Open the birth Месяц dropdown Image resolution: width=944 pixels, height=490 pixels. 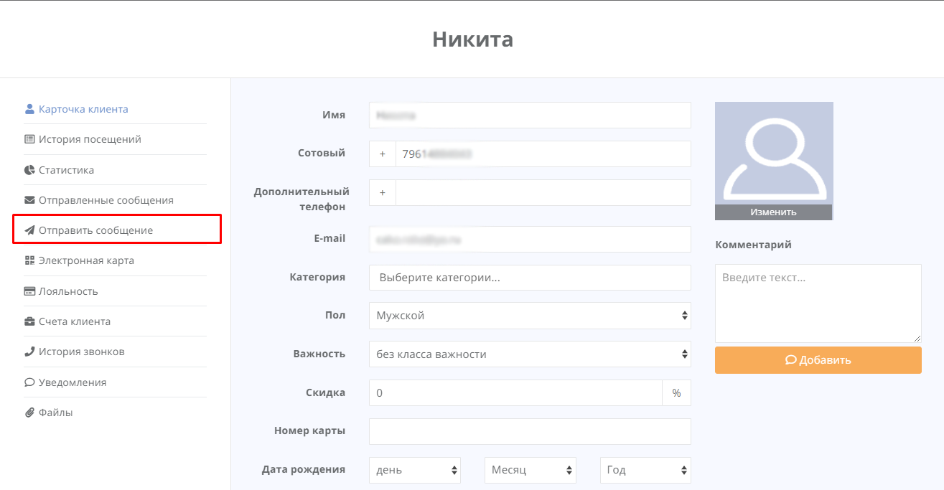tap(530, 471)
